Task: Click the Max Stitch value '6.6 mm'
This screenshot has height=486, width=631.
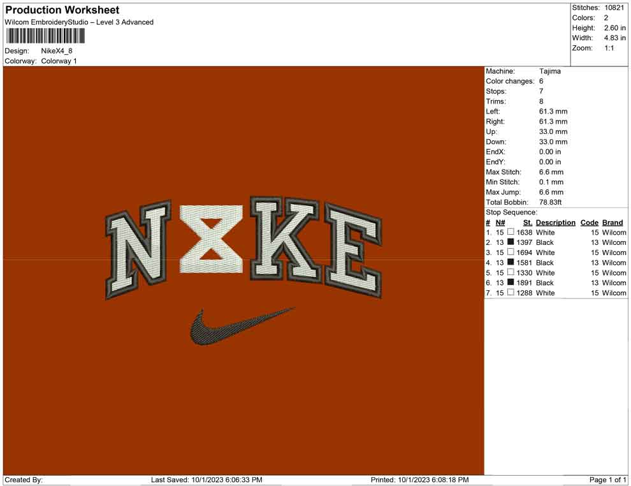Action: pyautogui.click(x=551, y=172)
